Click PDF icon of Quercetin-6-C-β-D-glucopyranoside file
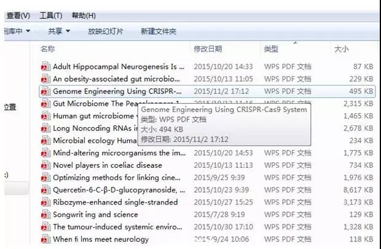The height and width of the screenshot is (249, 381). point(45,189)
